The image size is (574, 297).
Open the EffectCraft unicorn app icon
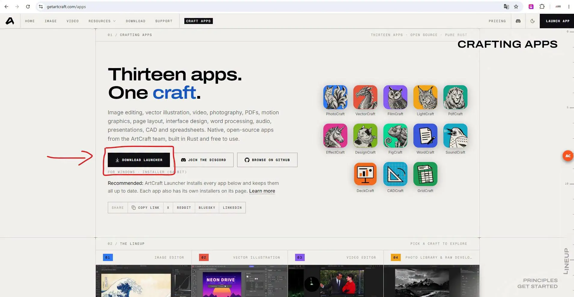(335, 136)
